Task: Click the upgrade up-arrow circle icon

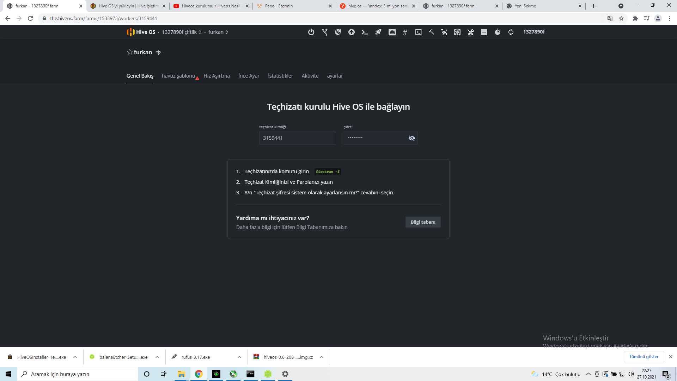Action: click(352, 32)
